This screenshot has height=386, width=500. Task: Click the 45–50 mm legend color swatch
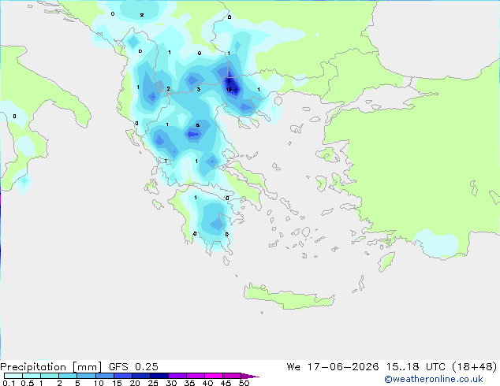232,376
